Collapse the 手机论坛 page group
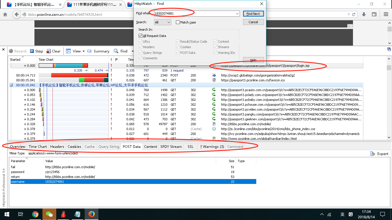The image size is (392, 220). 11,85
